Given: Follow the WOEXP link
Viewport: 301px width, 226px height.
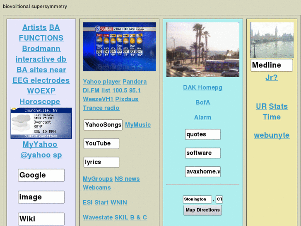Looking at the screenshot, I should tap(41, 91).
